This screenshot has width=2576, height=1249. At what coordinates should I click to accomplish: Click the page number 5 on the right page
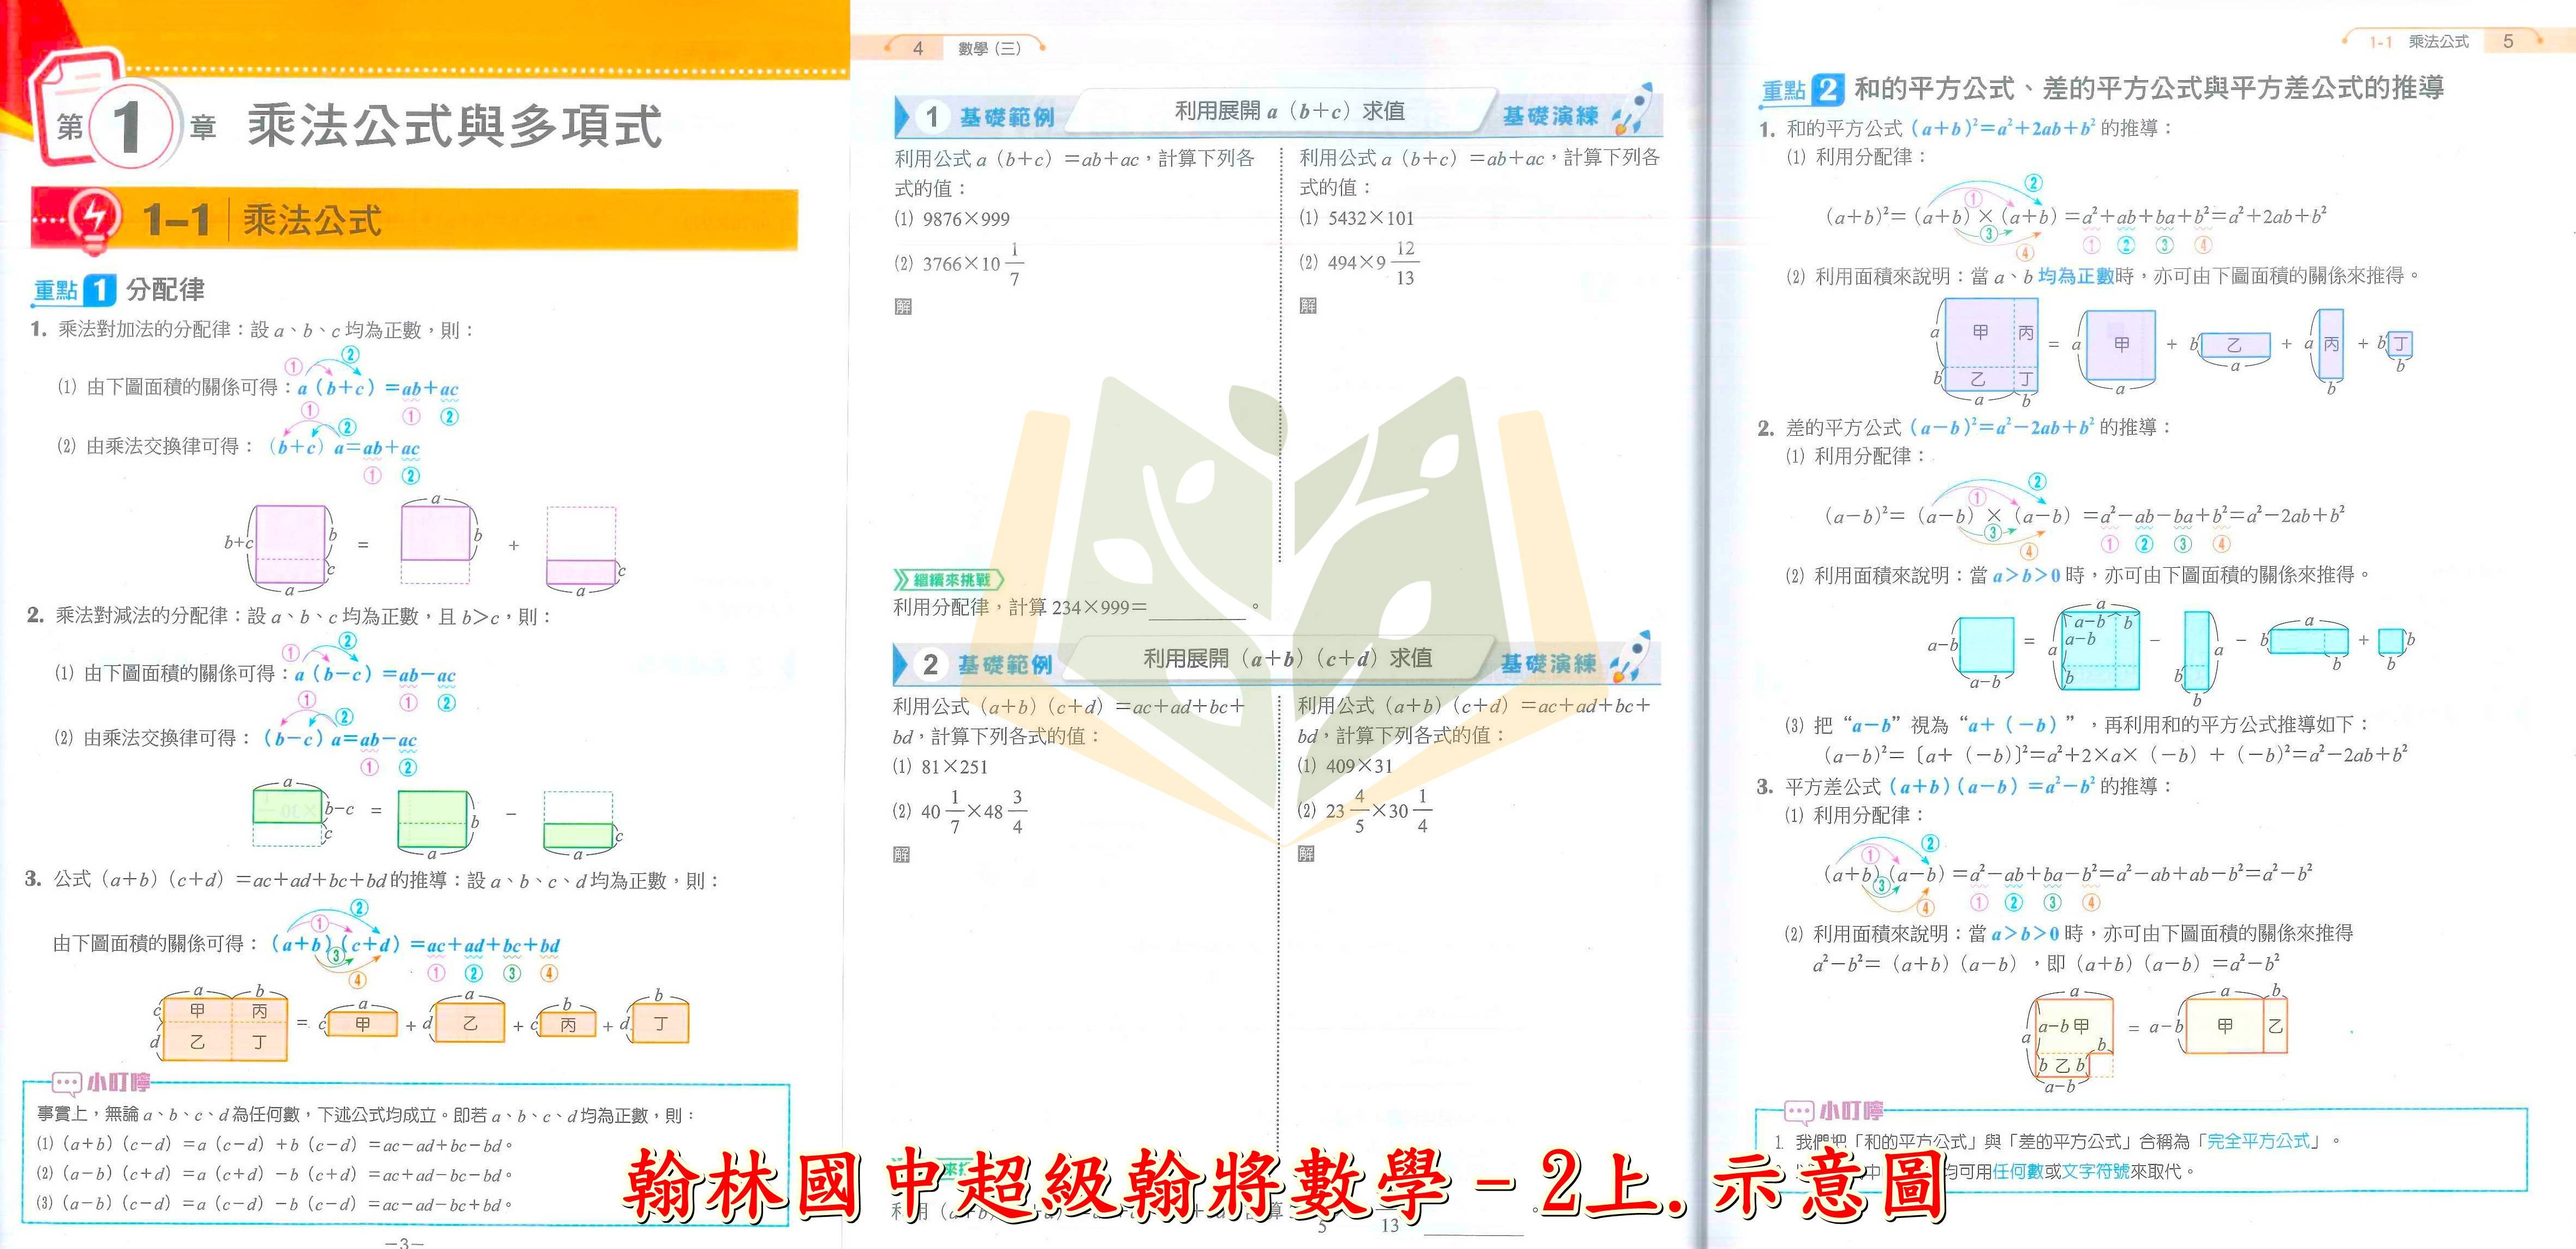click(2508, 41)
